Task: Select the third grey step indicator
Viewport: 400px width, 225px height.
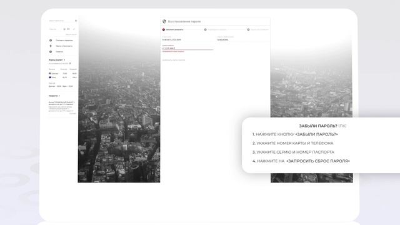Action: pos(249,29)
